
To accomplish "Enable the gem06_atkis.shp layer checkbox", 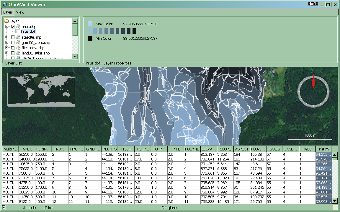I will (x=13, y=42).
